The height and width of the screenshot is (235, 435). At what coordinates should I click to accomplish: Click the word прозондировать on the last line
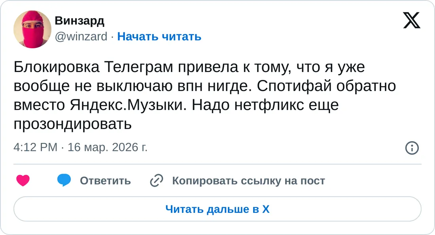tap(72, 124)
